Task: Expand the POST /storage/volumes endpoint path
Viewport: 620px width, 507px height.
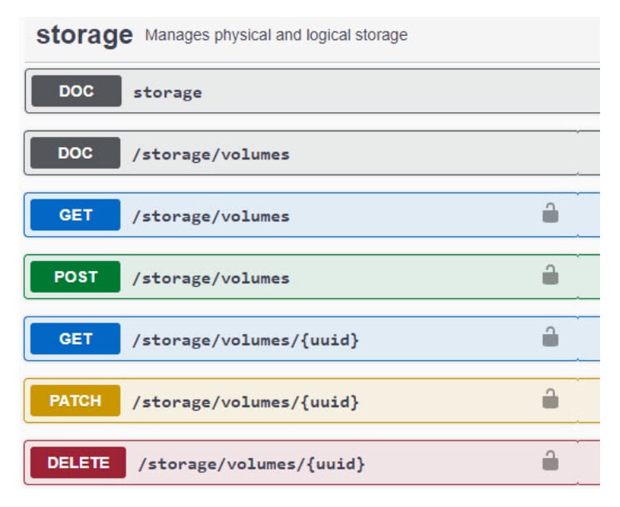Action: 211,278
